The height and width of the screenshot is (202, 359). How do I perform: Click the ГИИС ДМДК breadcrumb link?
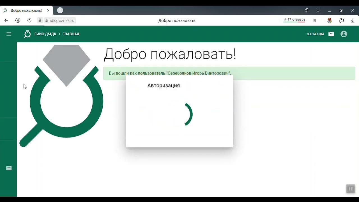45,34
